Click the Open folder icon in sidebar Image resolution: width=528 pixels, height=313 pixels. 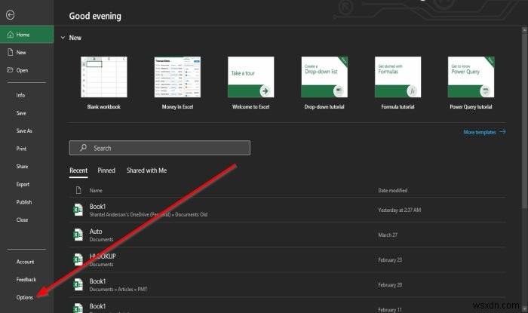(x=10, y=69)
